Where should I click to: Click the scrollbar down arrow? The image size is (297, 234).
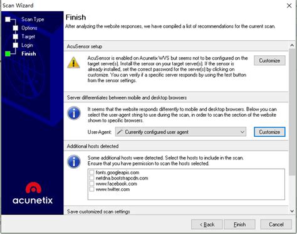pyautogui.click(x=292, y=211)
